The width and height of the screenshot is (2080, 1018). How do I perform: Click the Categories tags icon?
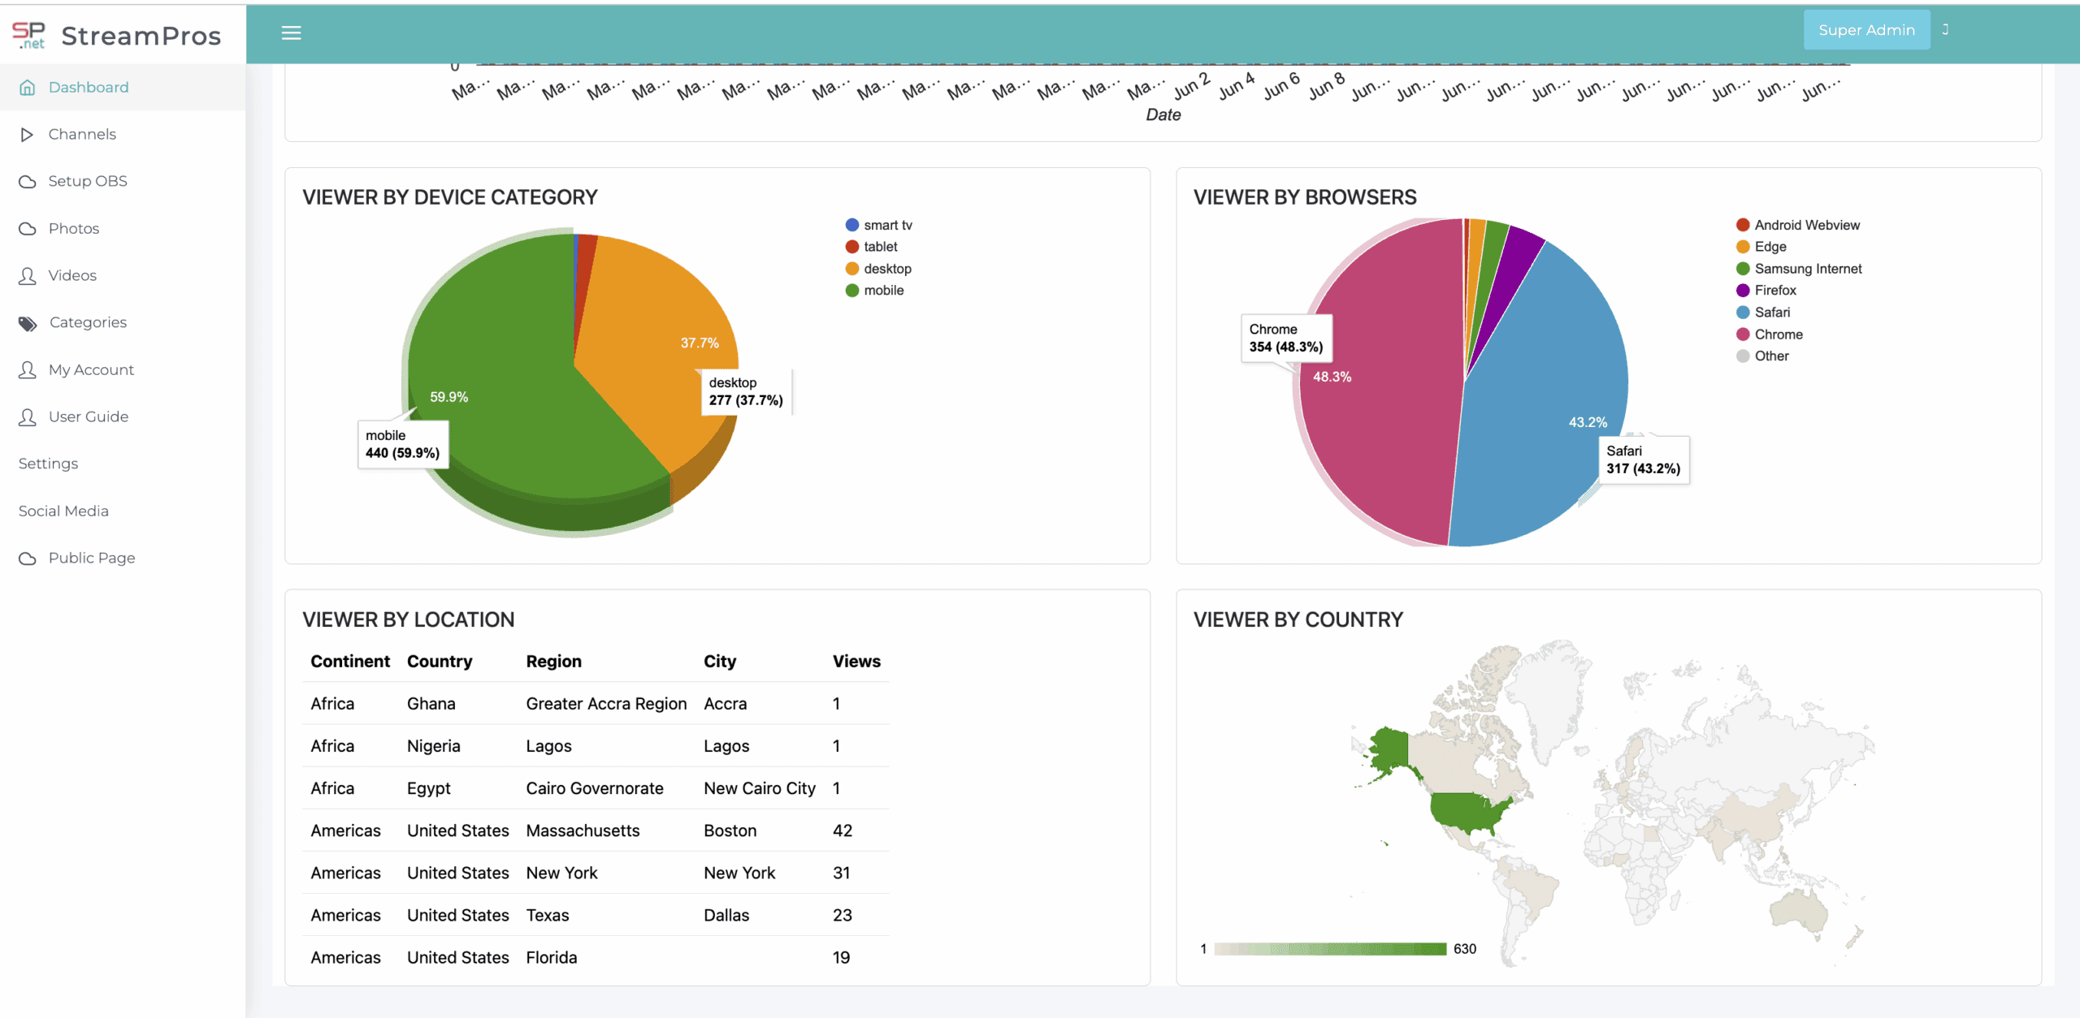28,324
